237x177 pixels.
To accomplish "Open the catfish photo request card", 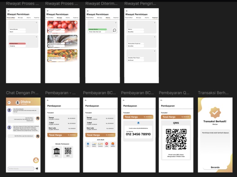I will pyautogui.click(x=62, y=41).
